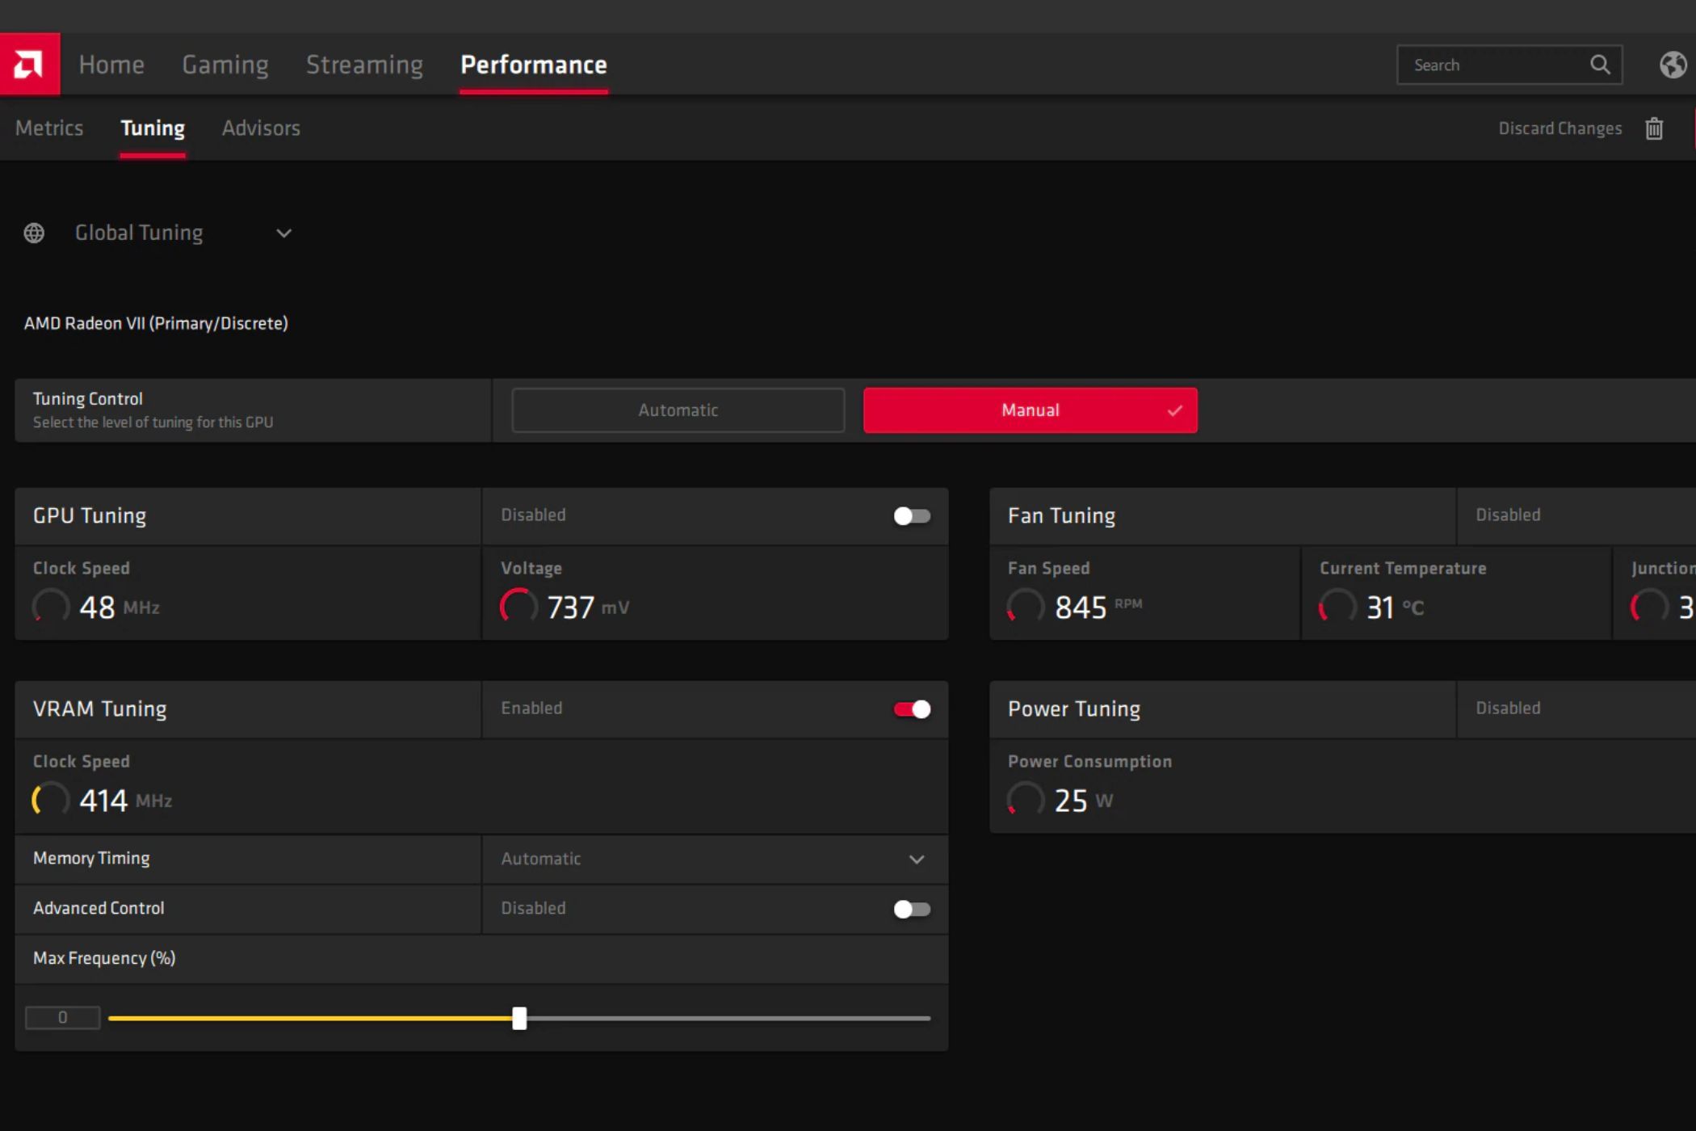Click the AMD logo icon
Viewport: 1696px width, 1131px height.
coord(29,65)
